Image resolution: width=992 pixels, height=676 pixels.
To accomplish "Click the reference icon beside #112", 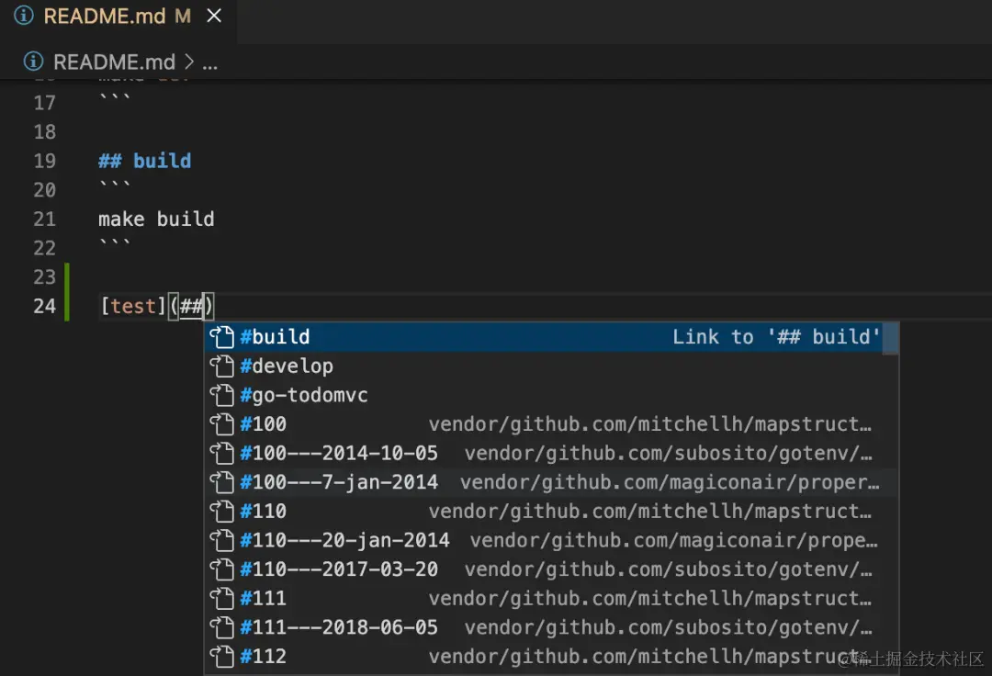I will click(222, 657).
